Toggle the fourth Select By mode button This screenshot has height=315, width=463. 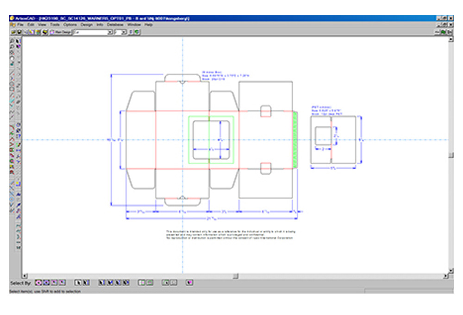click(x=62, y=282)
